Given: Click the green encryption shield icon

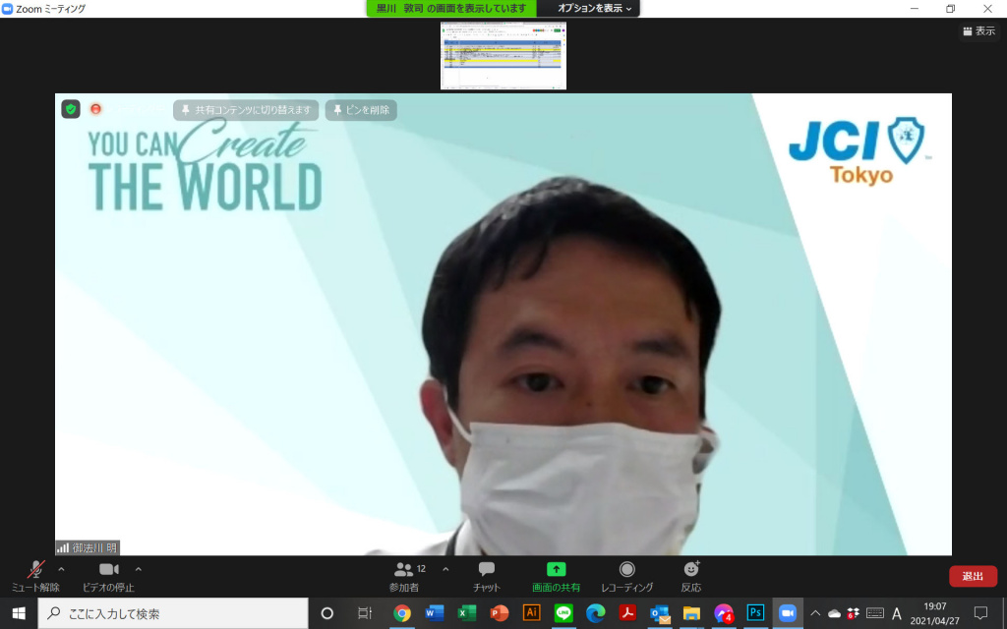Looking at the screenshot, I should tap(71, 109).
